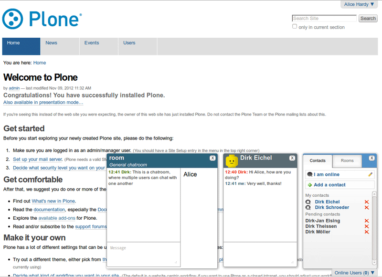Viewport: 382px width, 277px height.
Task: Click the Dirk Eichel chat message box
Action: point(260,254)
